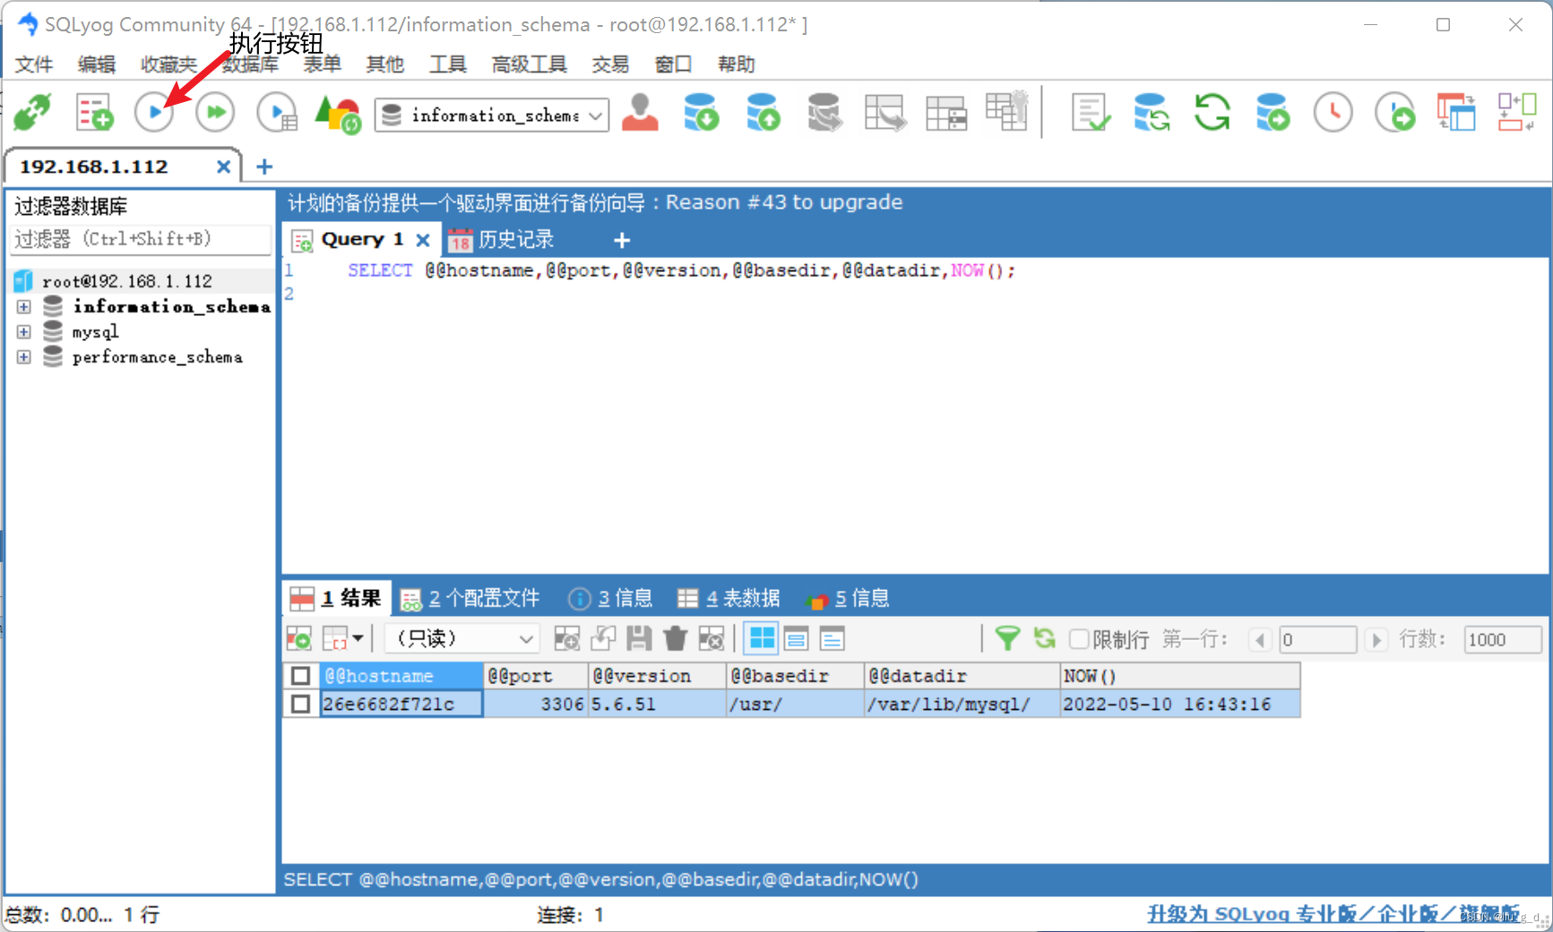
Task: Close the 192.168.1.112 connection tab
Action: 223,167
